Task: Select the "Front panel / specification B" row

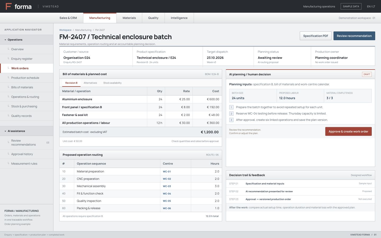Action: click(x=141, y=107)
